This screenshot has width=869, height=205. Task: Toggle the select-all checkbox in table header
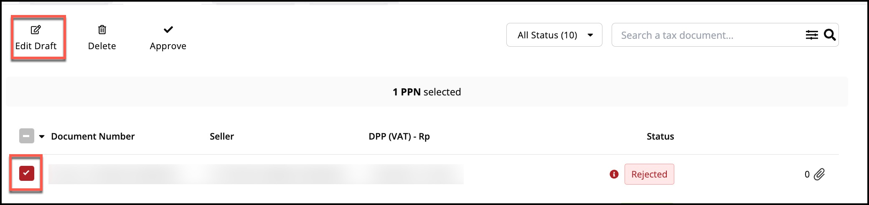coord(27,136)
